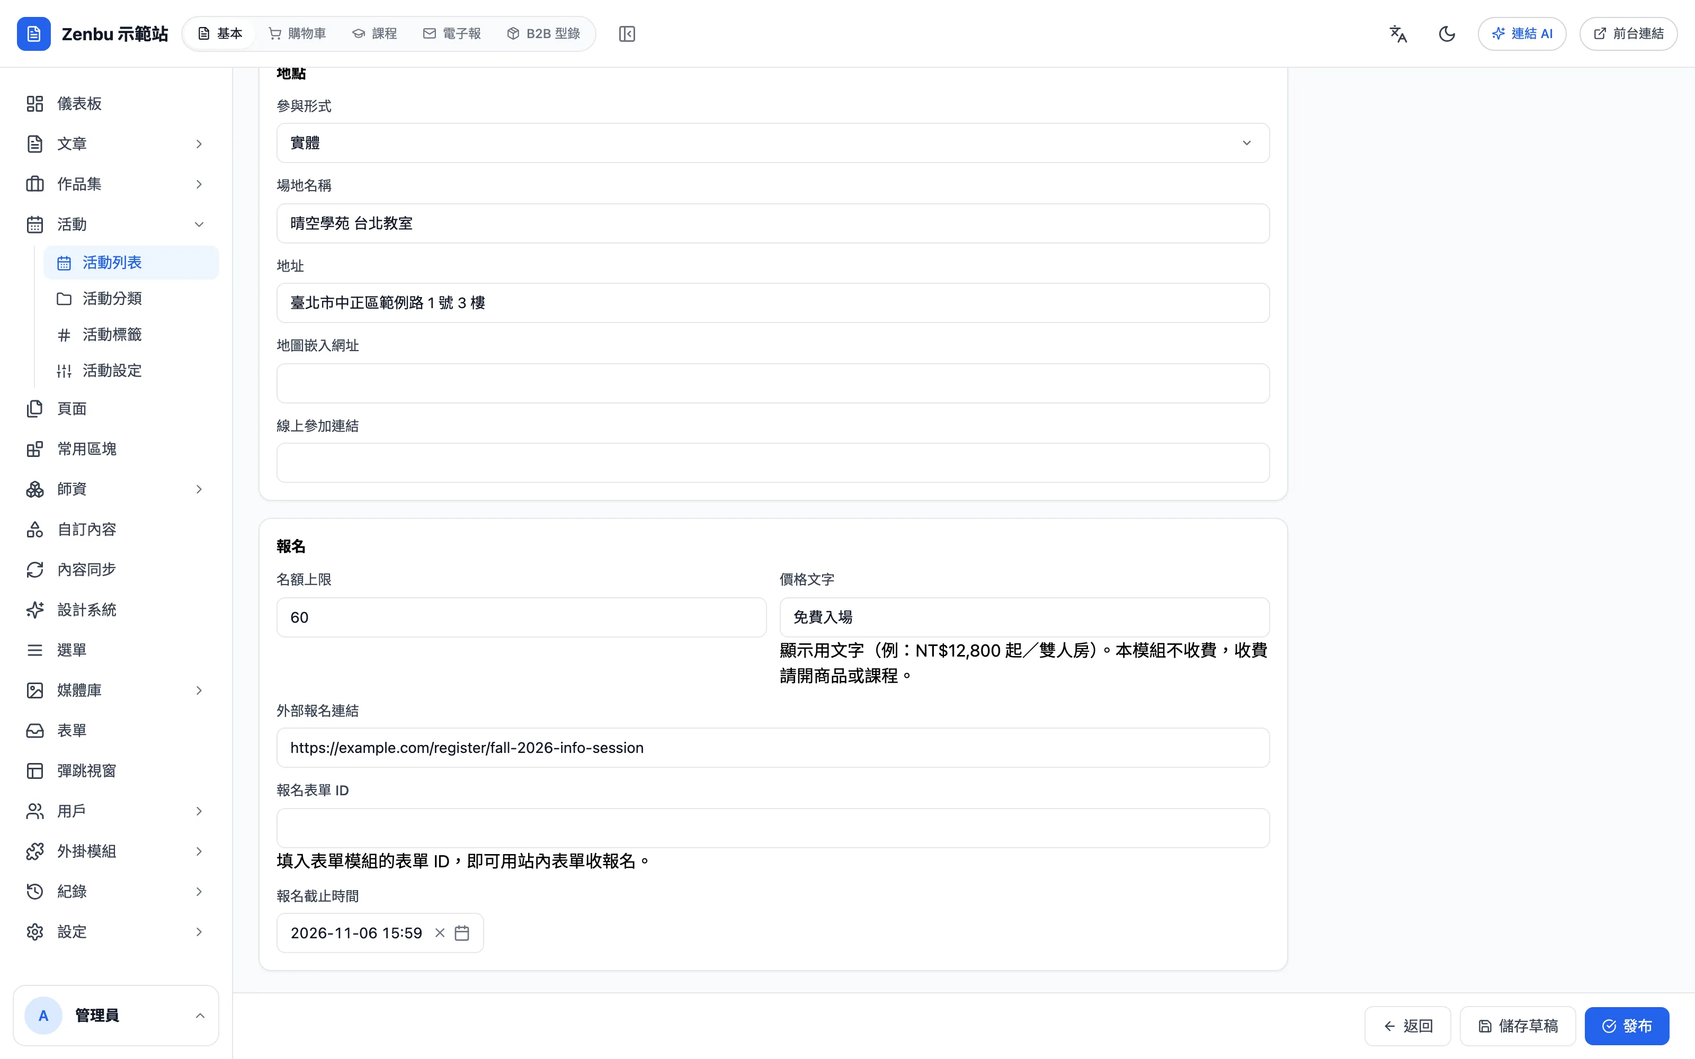The width and height of the screenshot is (1695, 1059).
Task: Open 表單 in the sidebar
Action: (x=115, y=731)
